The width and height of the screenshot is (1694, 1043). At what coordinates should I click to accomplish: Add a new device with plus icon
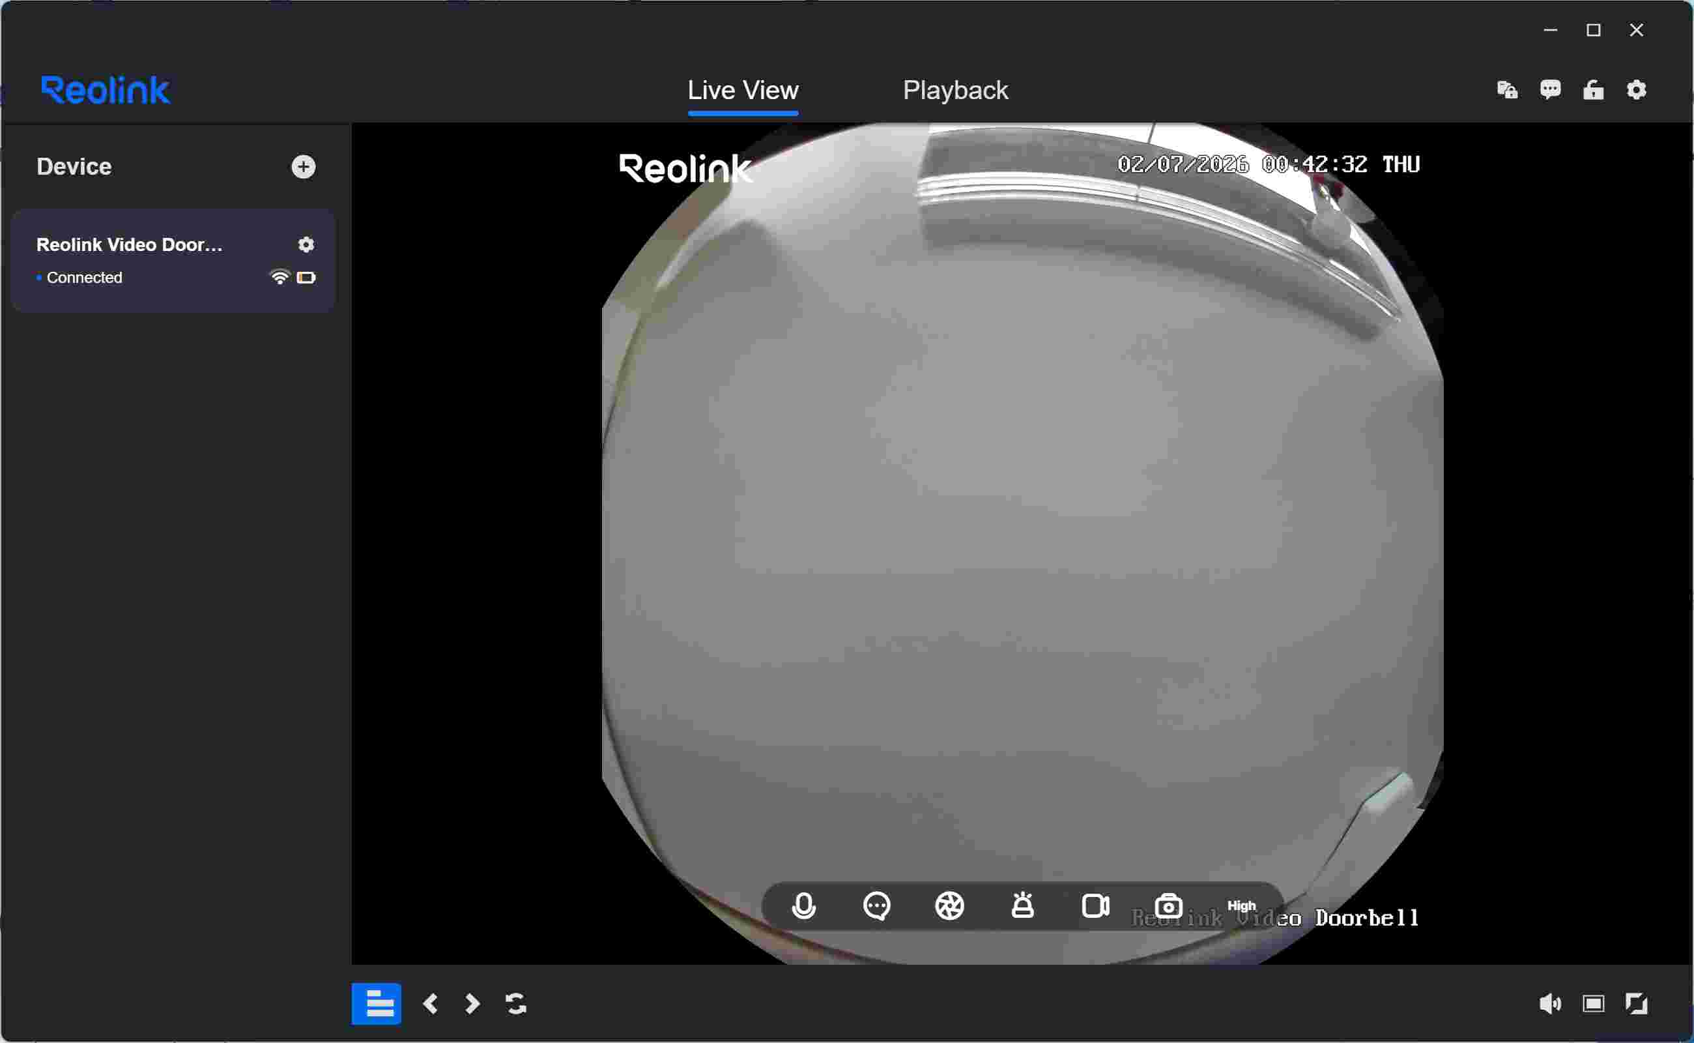304,166
